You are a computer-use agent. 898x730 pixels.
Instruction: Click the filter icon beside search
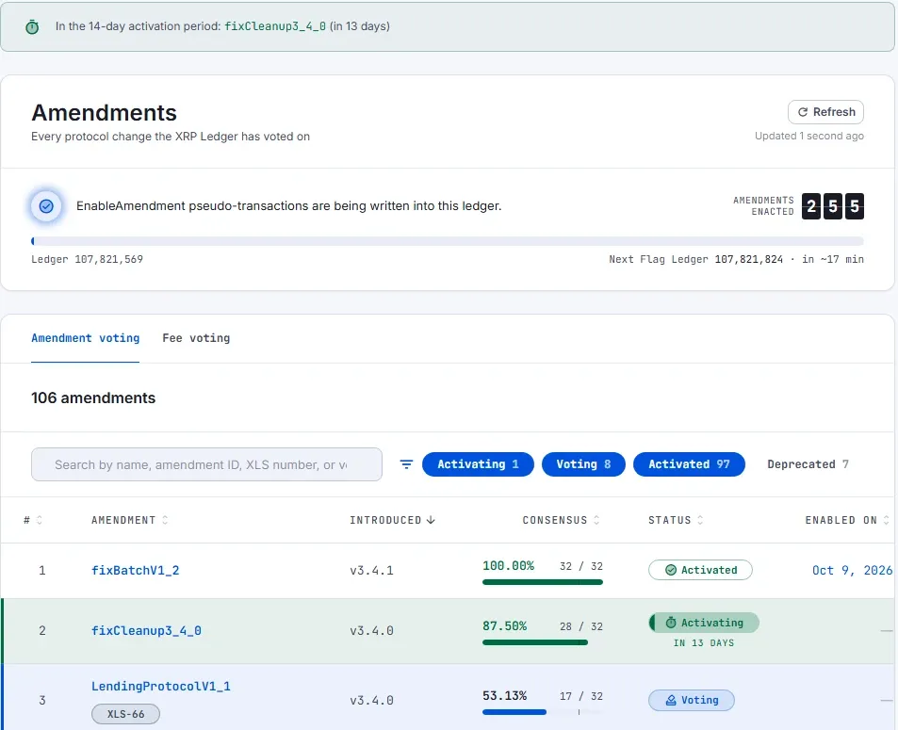point(406,464)
